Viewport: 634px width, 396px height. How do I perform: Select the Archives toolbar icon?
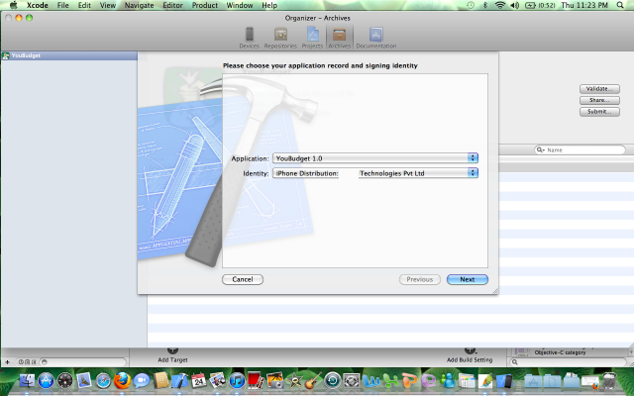point(339,38)
